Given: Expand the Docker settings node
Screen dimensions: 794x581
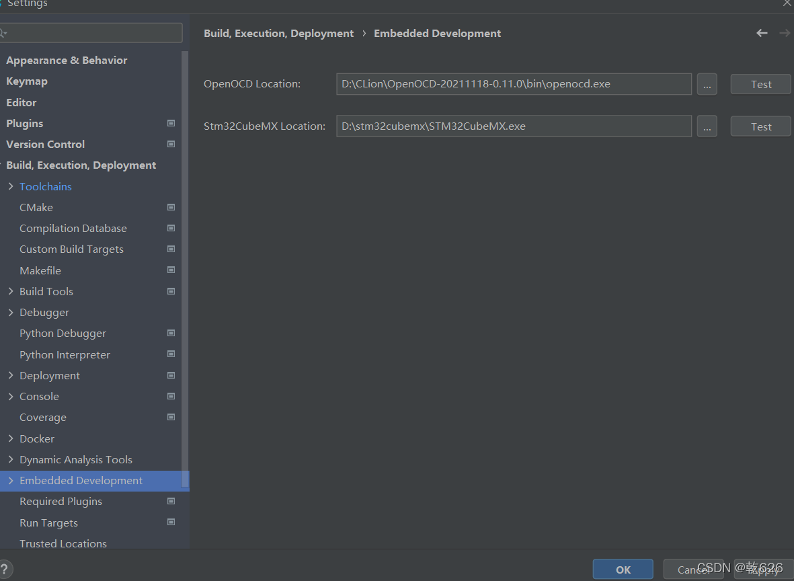Looking at the screenshot, I should tap(11, 438).
